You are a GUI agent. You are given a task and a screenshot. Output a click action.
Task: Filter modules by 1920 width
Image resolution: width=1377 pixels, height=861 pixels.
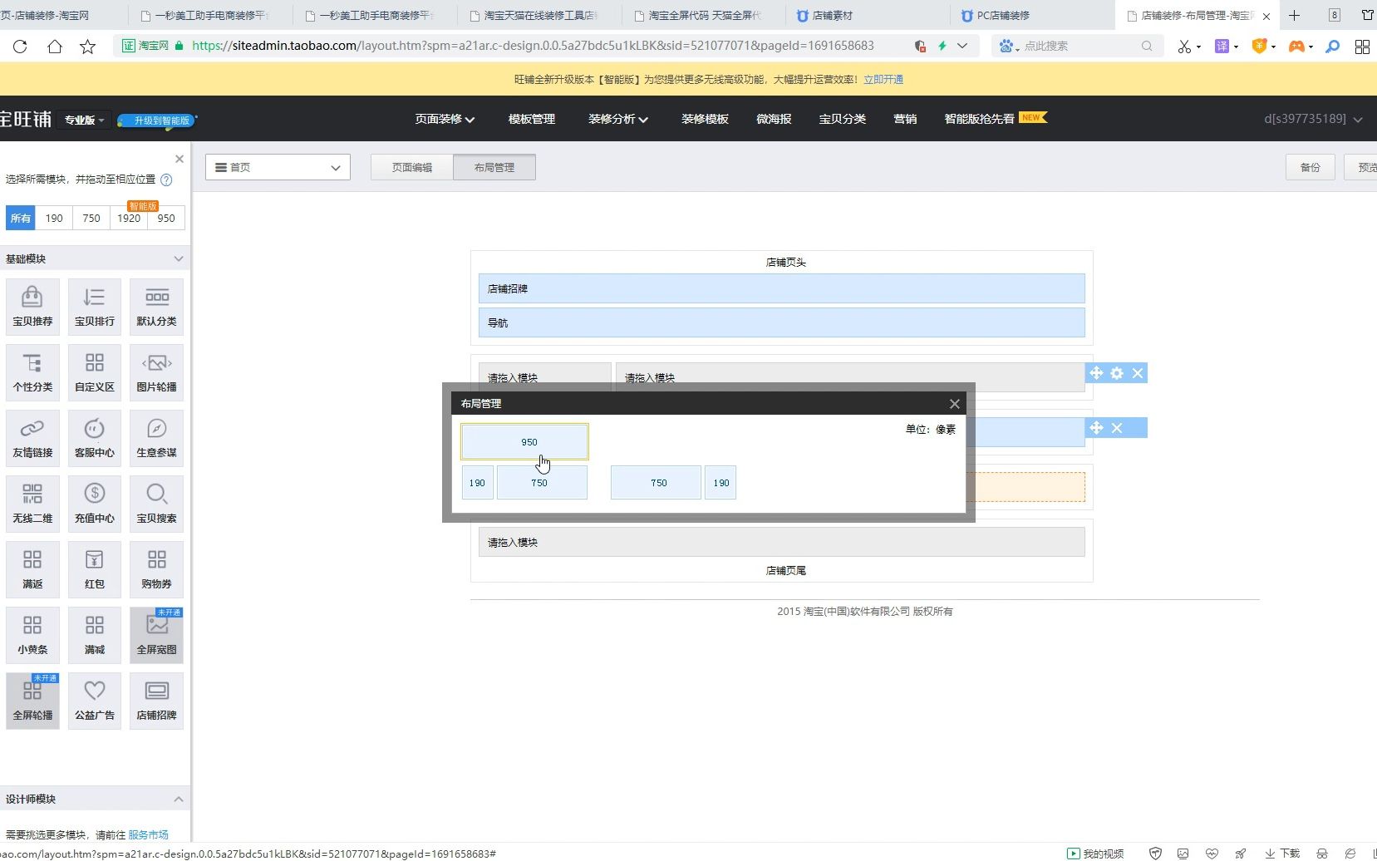pyautogui.click(x=129, y=218)
